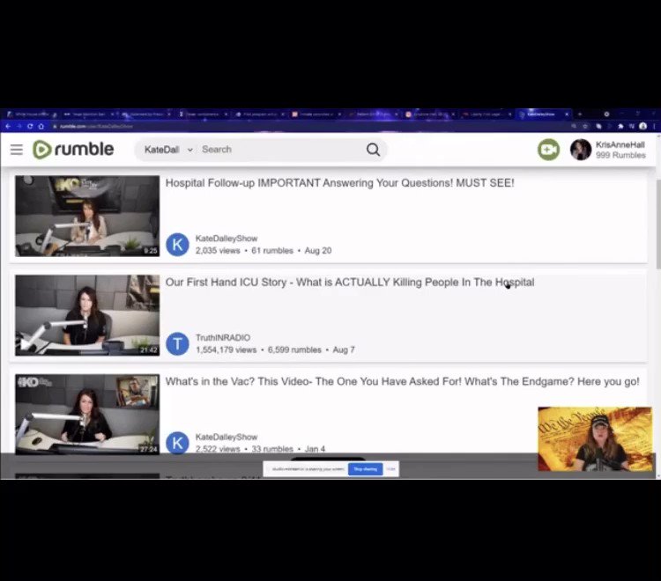Reload the page in the browser
The image size is (661, 581).
coord(30,126)
